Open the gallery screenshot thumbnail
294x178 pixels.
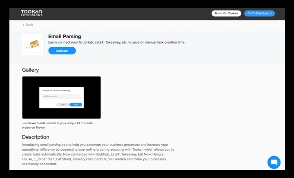[x=61, y=97]
